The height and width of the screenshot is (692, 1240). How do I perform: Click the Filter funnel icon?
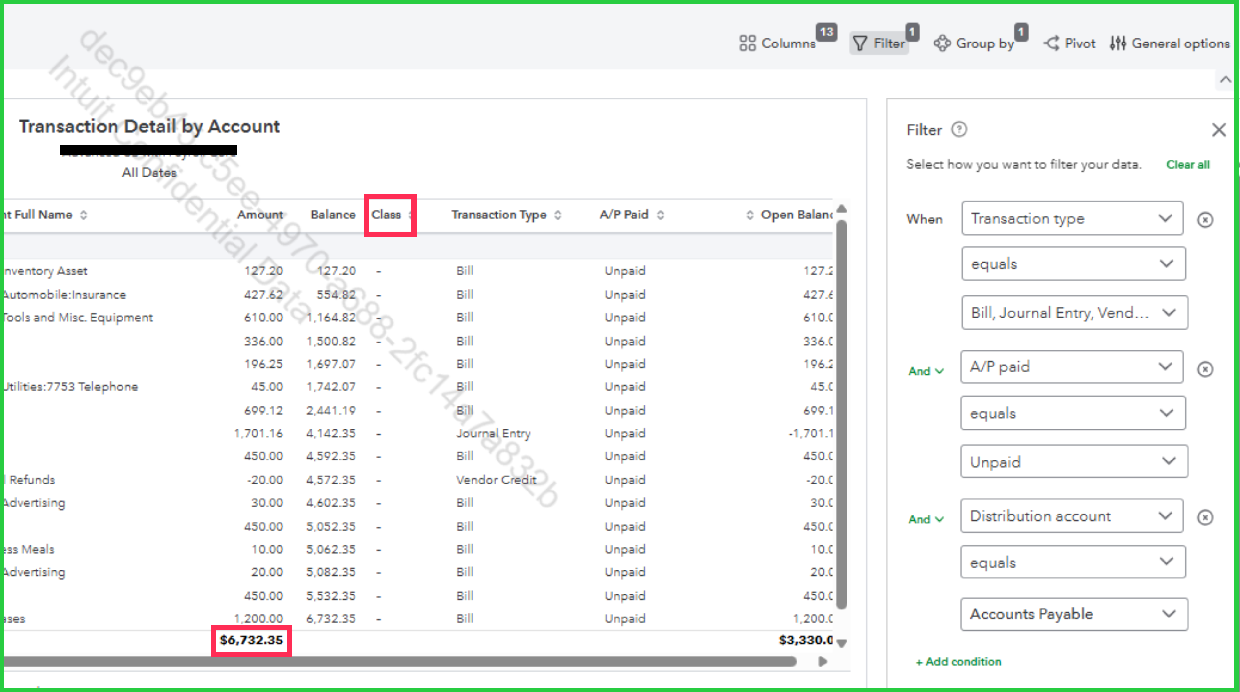860,44
